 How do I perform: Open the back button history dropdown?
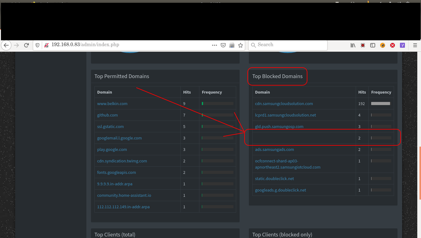(6, 45)
